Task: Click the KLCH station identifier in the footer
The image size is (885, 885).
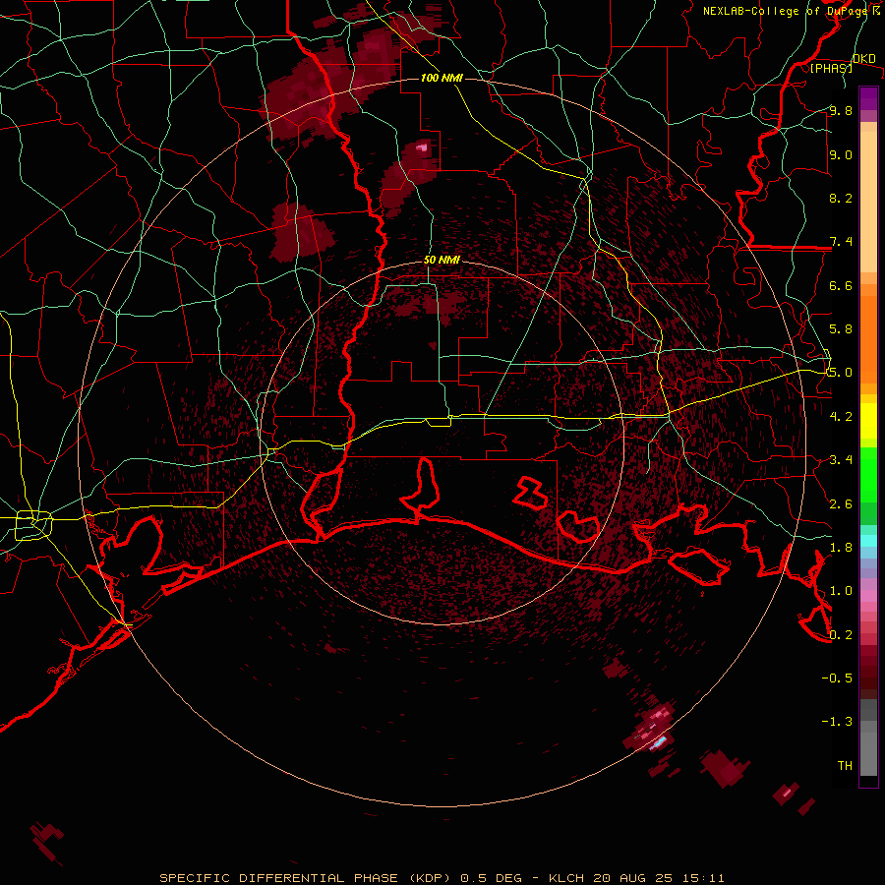Action: coord(567,878)
